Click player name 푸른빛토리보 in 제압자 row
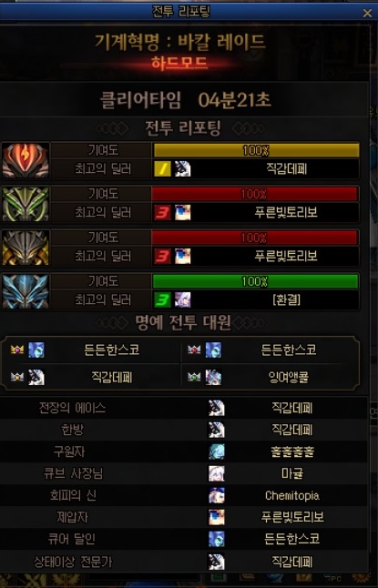The image size is (378, 588). (x=292, y=517)
